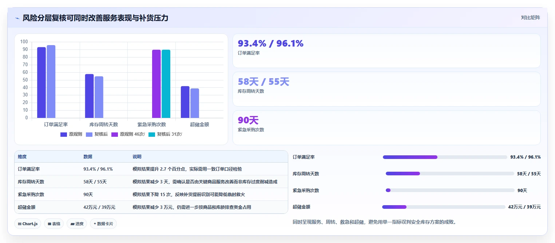
Task: Click the 库存周转天数 label on chart x-axis
Action: [x=104, y=124]
